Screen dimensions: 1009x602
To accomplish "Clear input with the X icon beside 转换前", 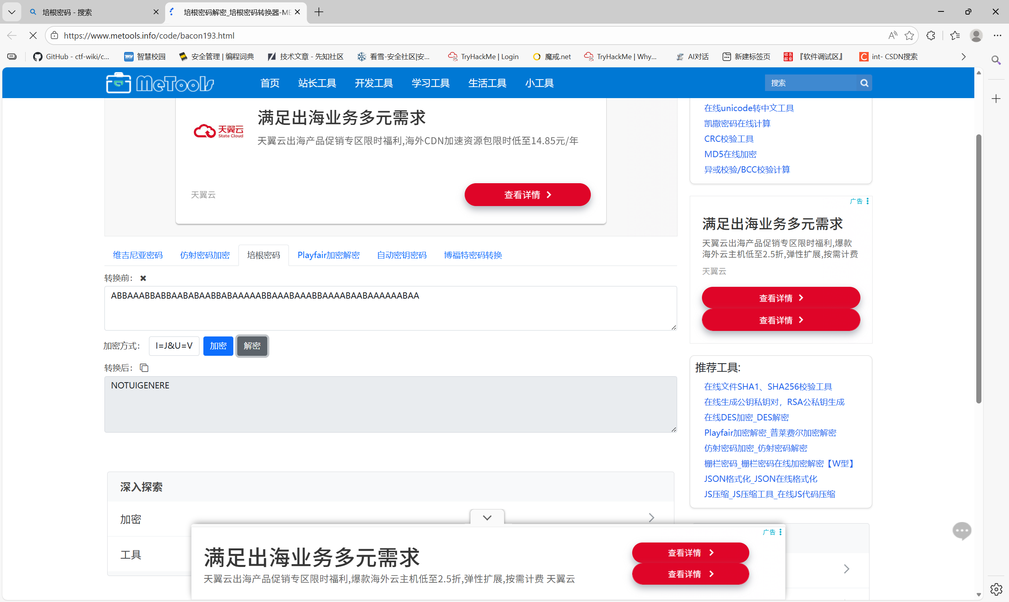I will [x=143, y=278].
